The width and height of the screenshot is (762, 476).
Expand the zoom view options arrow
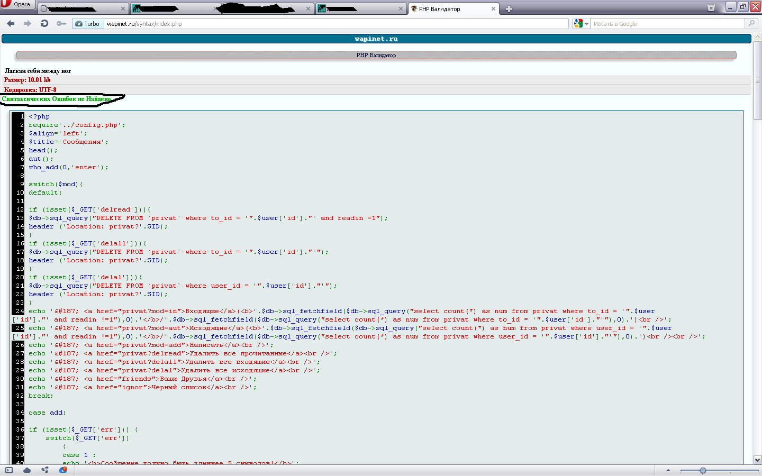click(x=668, y=470)
